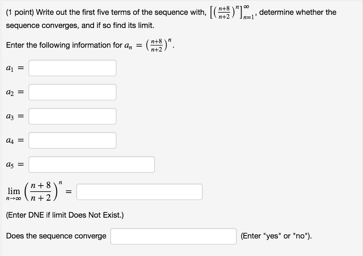Click the empty field below the a1 box

[x=72, y=92]
